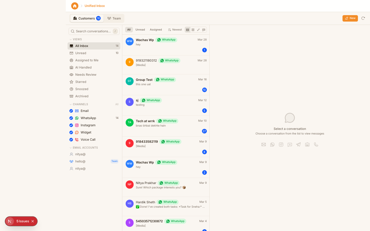Screen dimensions: 370x231
Task: Open the Instagram channel filter
Action: click(88, 125)
